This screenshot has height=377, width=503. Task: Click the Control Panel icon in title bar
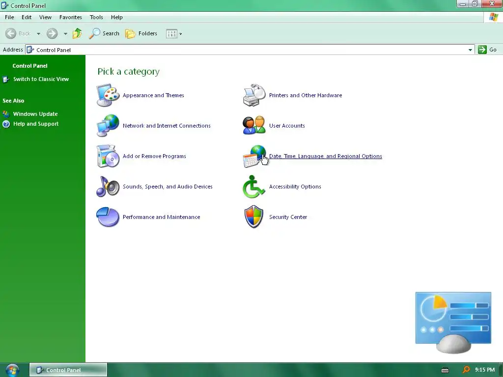point(4,5)
